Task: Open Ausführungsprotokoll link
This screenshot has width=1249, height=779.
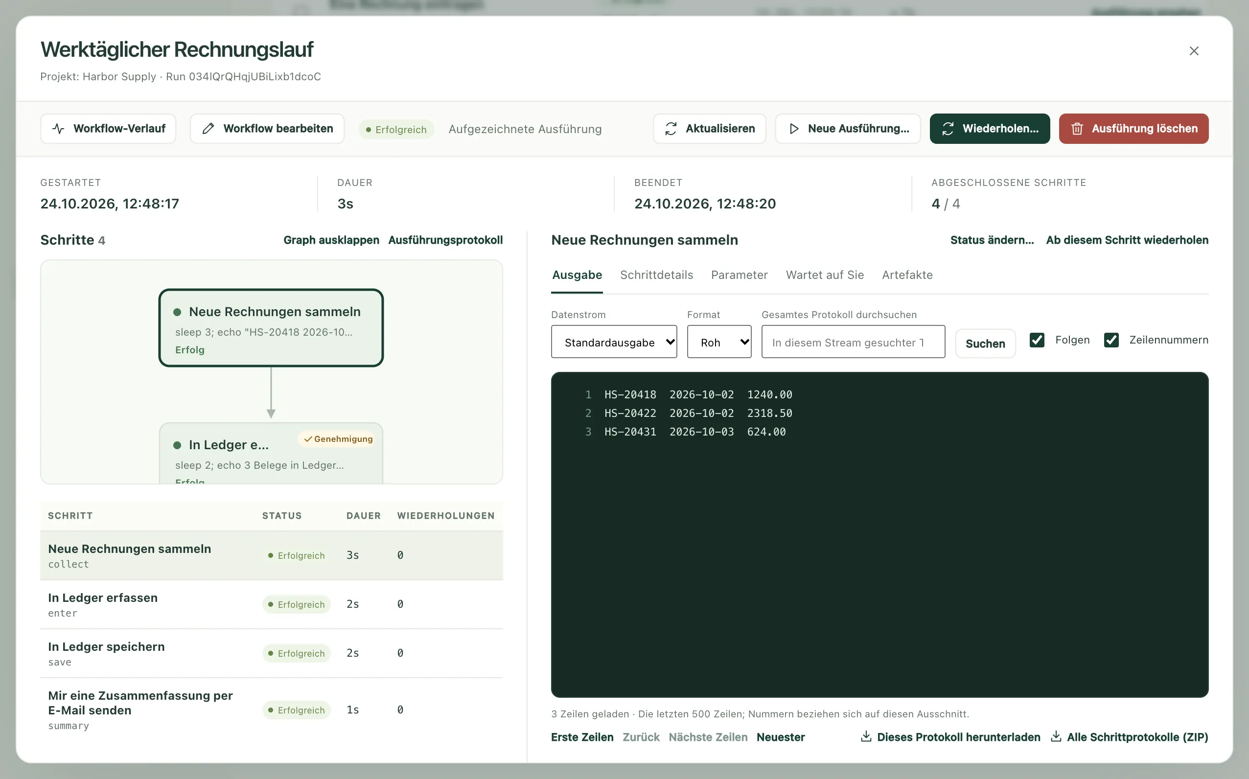Action: 445,240
